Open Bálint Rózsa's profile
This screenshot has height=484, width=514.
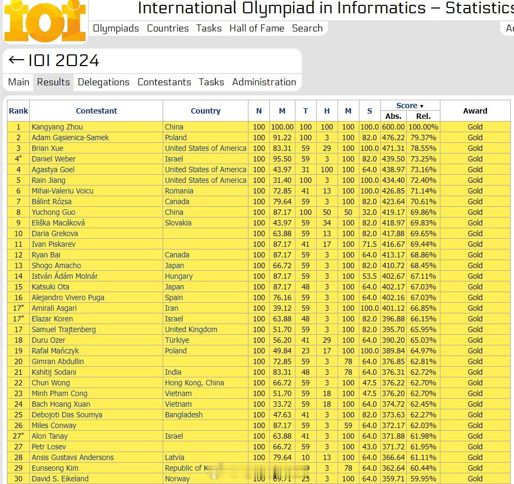(x=52, y=201)
